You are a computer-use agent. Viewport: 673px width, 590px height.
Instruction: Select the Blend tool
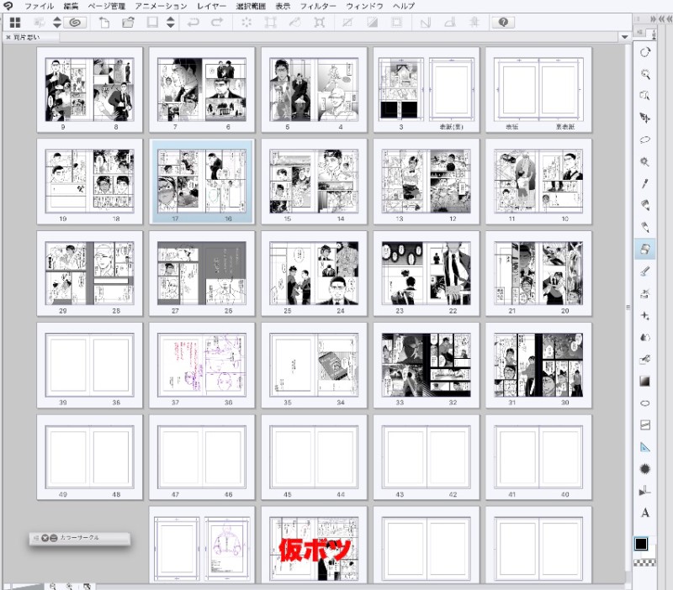tap(644, 338)
